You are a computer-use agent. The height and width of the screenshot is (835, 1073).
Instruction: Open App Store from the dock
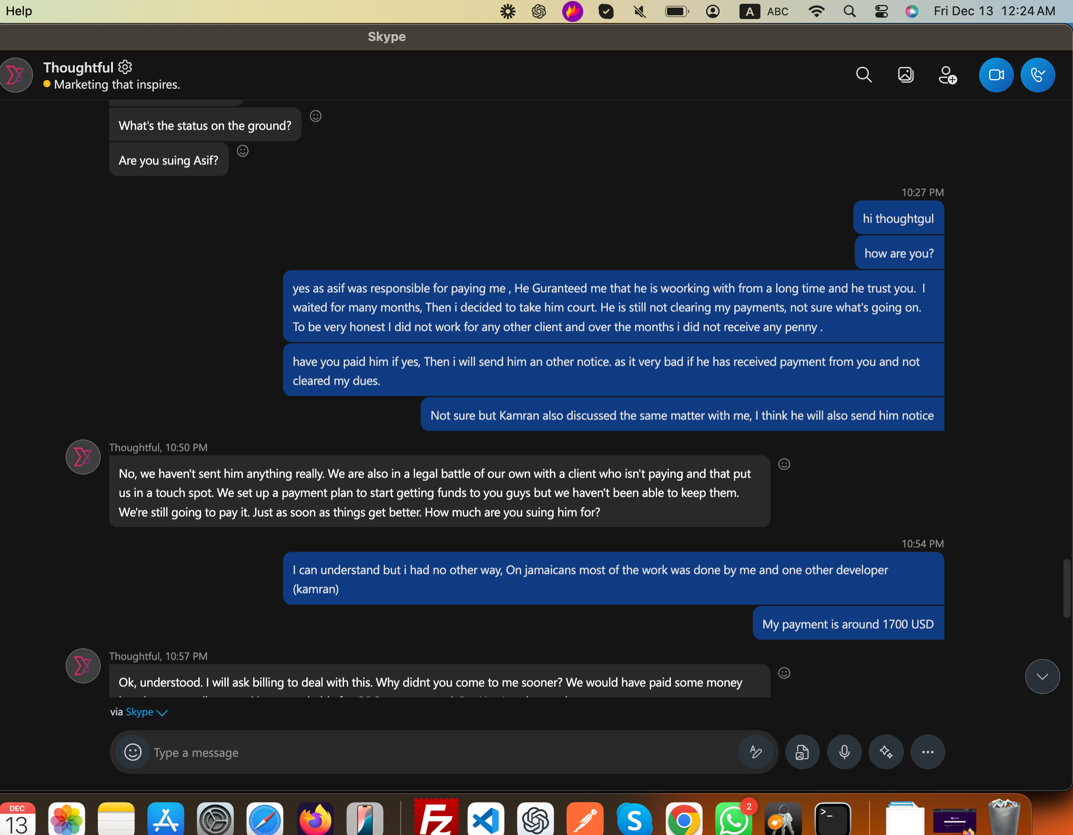(x=165, y=819)
